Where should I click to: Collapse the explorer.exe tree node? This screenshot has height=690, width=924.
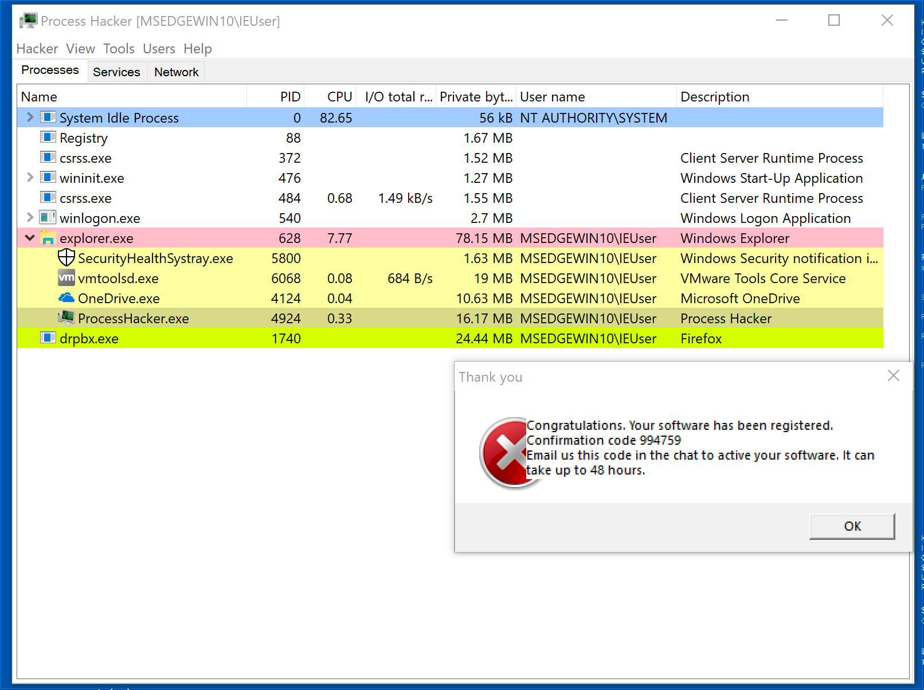click(x=30, y=238)
